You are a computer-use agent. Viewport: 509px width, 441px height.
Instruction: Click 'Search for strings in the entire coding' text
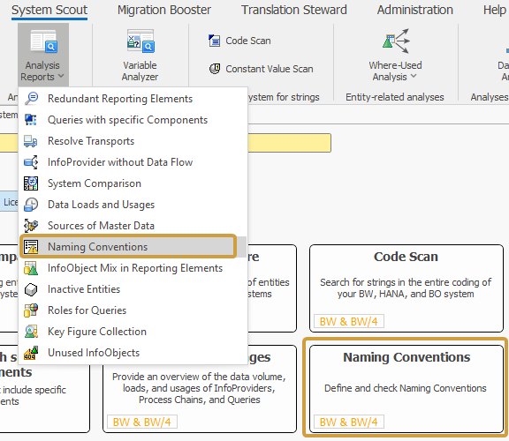(x=406, y=288)
